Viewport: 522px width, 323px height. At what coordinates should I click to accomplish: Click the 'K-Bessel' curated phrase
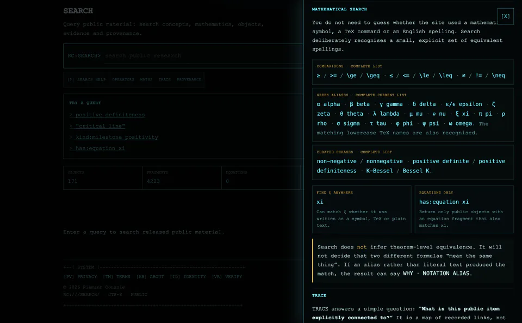(380, 171)
